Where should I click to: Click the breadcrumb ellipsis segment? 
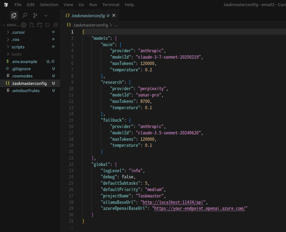click(115, 25)
